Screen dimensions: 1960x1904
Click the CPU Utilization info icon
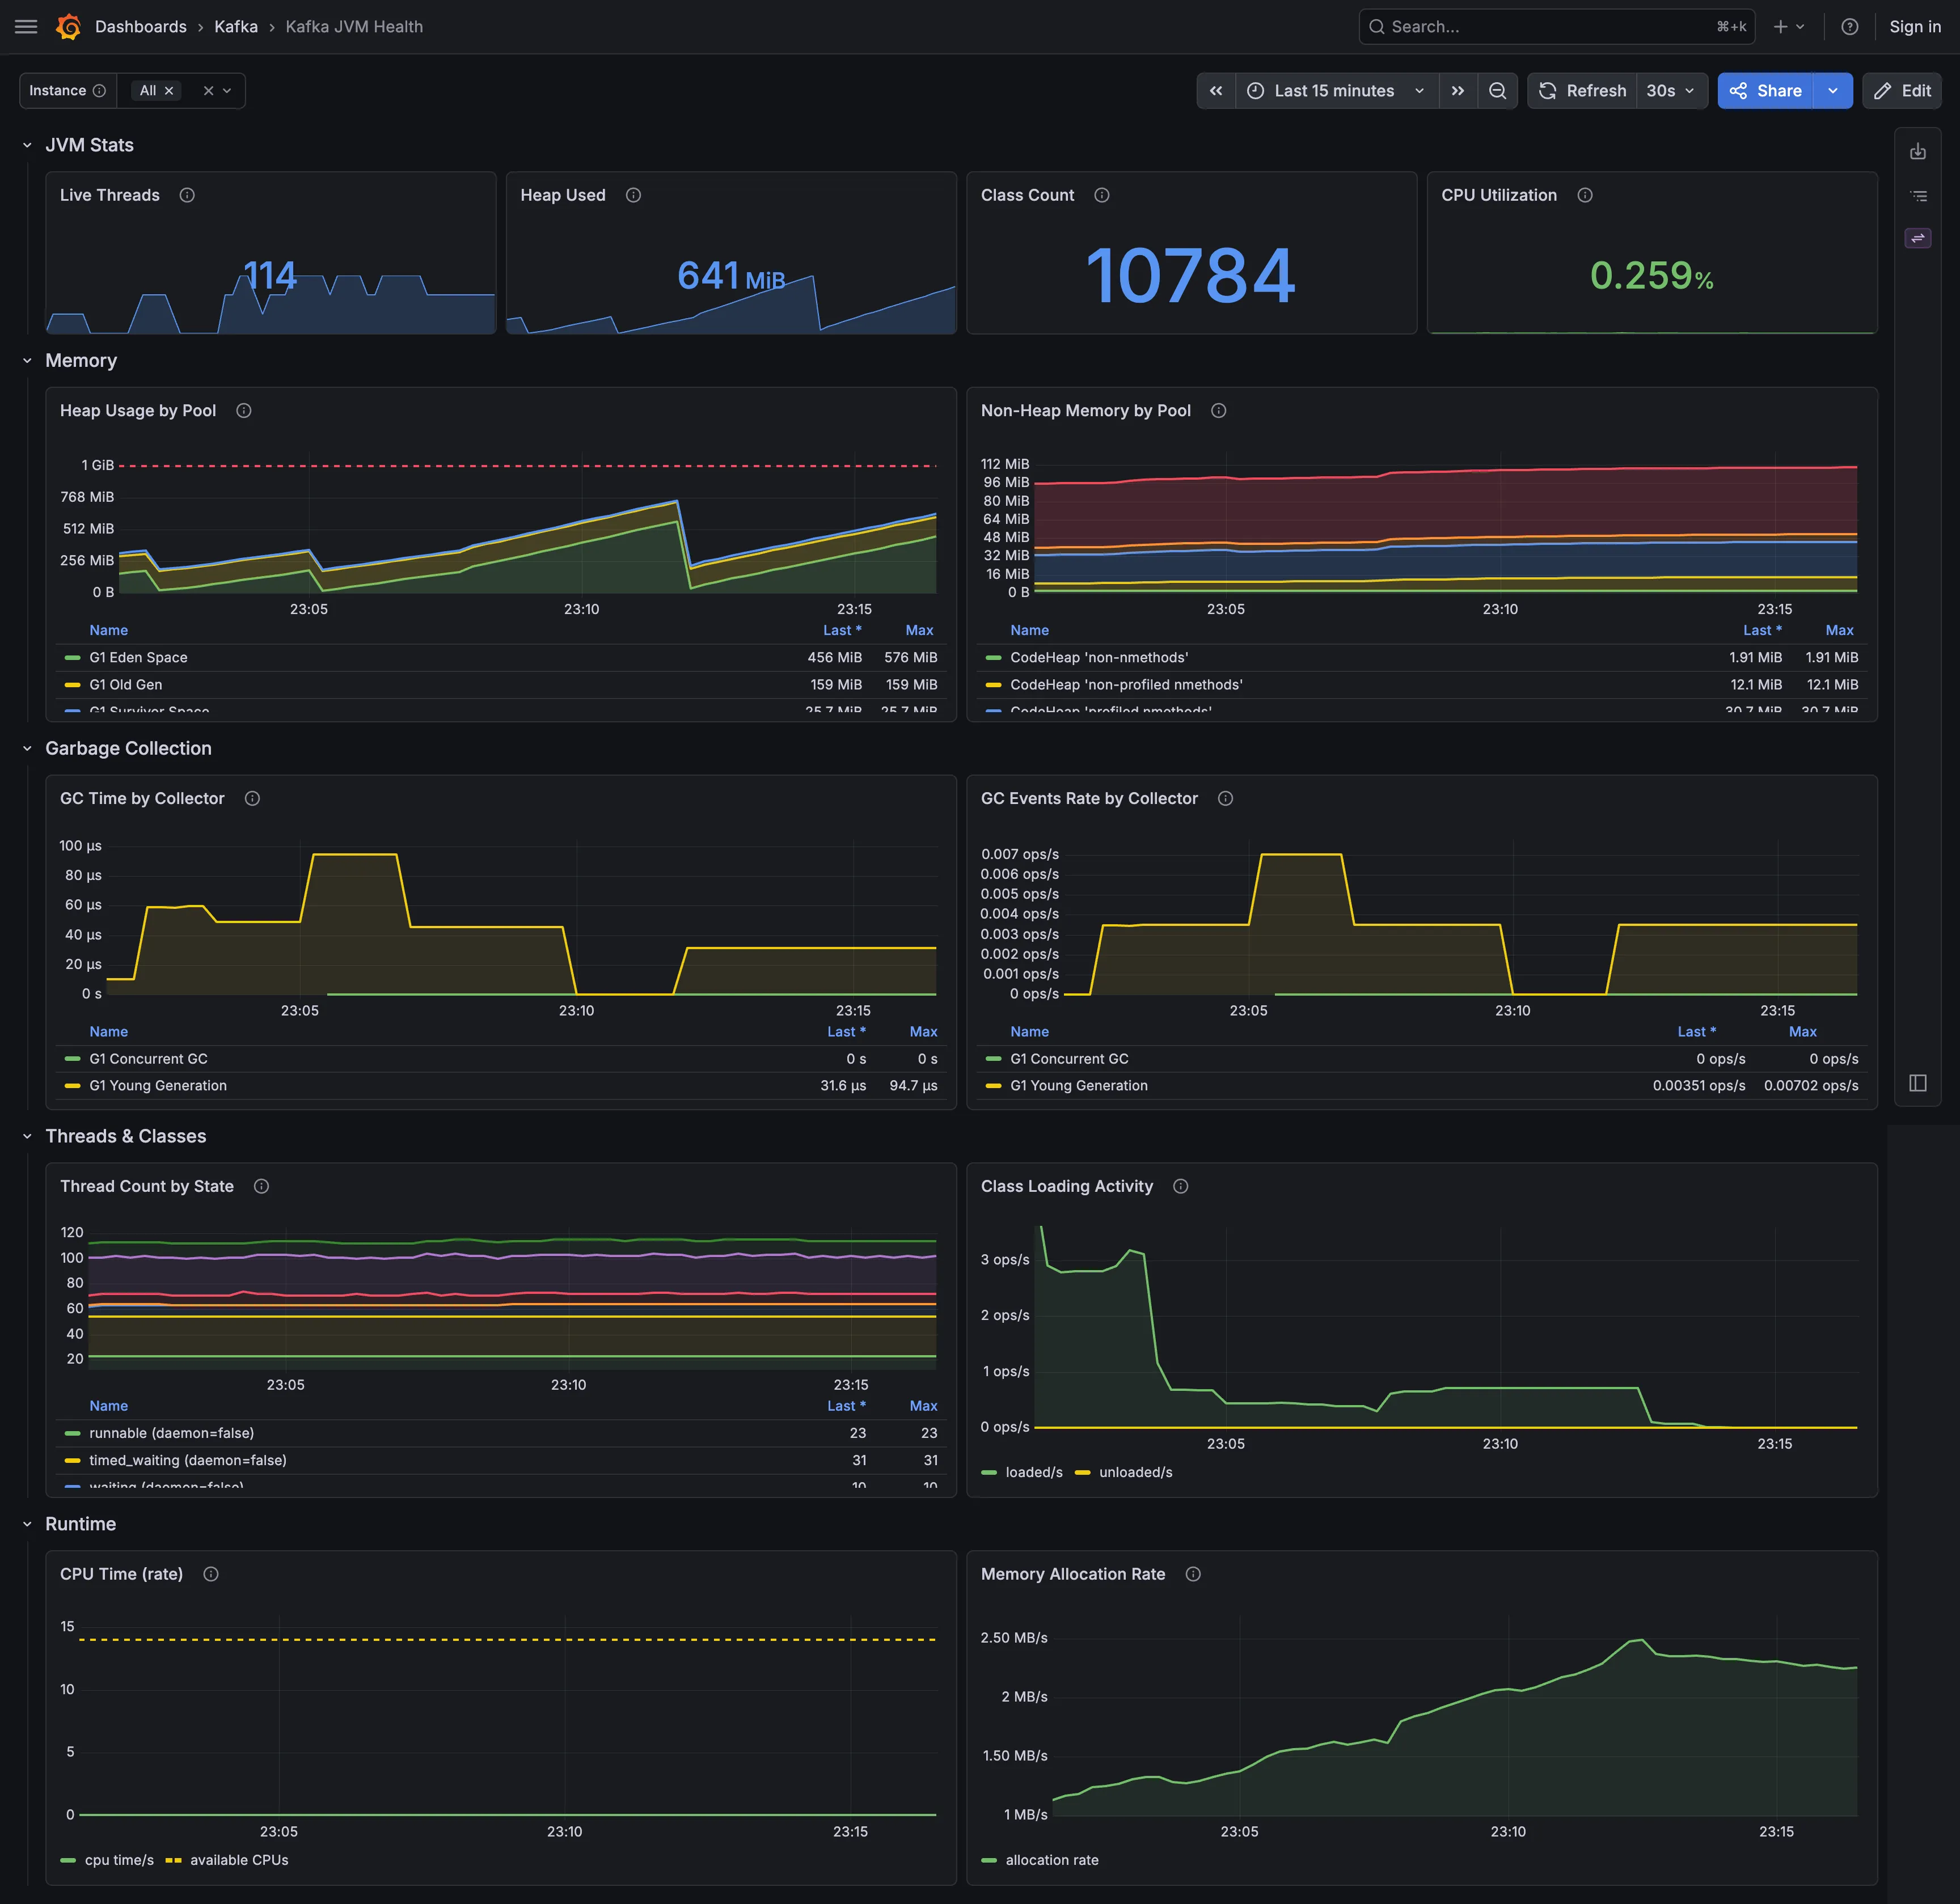click(x=1585, y=195)
